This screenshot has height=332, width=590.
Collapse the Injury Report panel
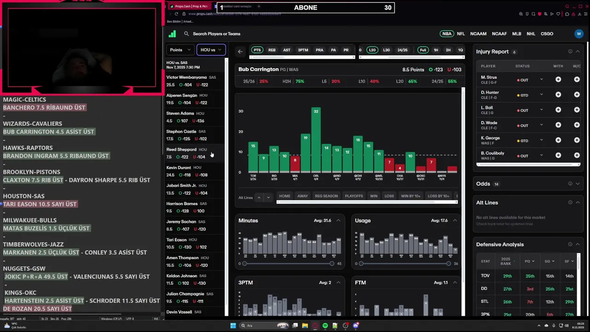578,52
